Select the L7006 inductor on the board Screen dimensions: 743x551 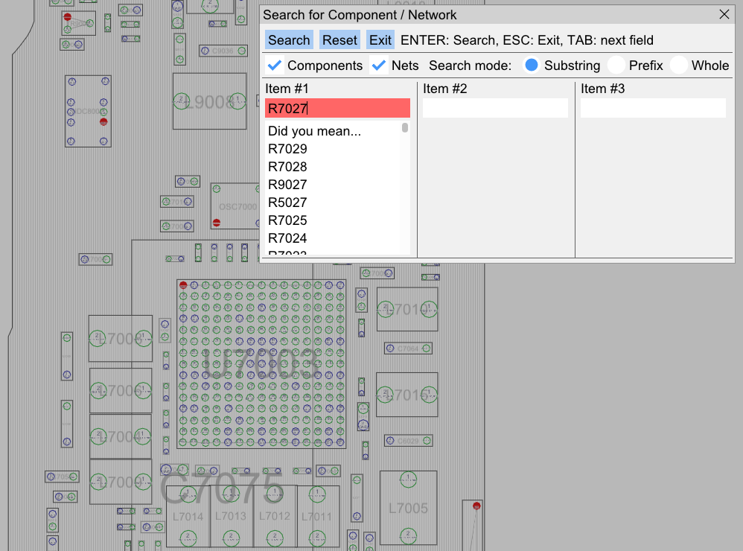pyautogui.click(x=121, y=391)
